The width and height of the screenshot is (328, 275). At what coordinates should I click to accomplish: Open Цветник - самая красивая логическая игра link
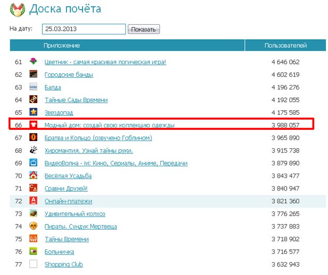pos(105,62)
